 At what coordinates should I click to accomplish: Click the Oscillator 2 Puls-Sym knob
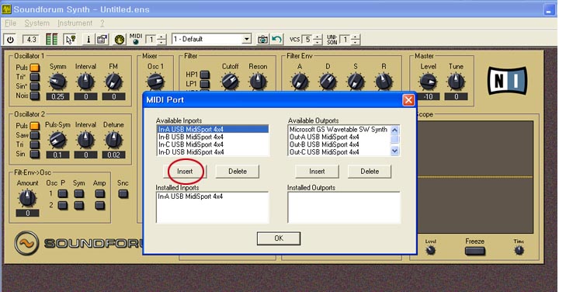pos(57,140)
